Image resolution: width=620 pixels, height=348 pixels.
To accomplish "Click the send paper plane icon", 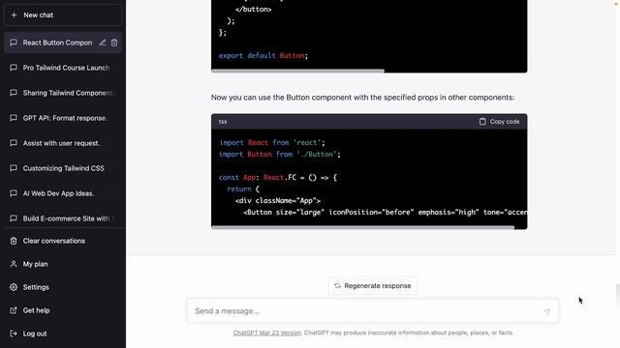I will pos(546,311).
